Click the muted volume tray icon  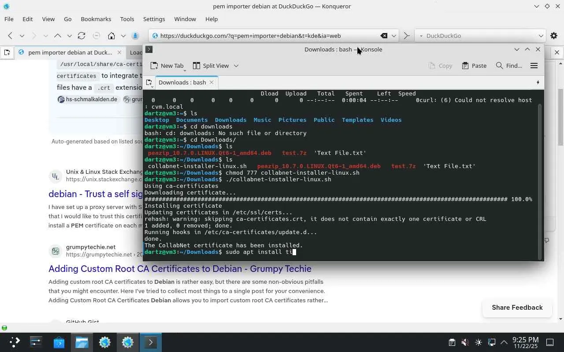click(465, 342)
